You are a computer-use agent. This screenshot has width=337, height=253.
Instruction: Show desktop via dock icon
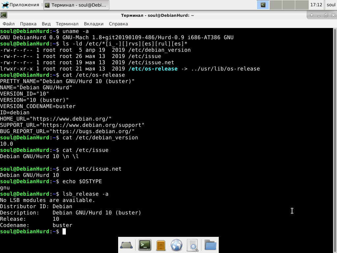(x=126, y=245)
